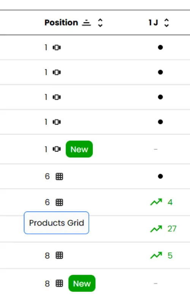190x296 pixels.
Task: Click the Products Grid tooltip label
Action: tap(56, 223)
